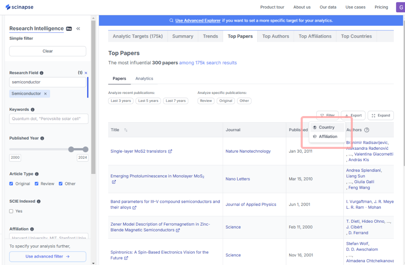This screenshot has width=405, height=265.
Task: Remove the Semiconductor tag chip
Action: [x=46, y=94]
